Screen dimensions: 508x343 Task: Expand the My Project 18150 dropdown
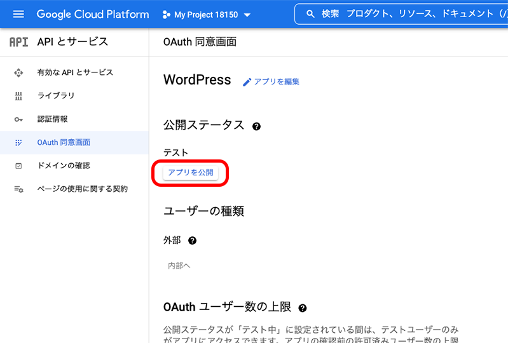[x=247, y=15]
